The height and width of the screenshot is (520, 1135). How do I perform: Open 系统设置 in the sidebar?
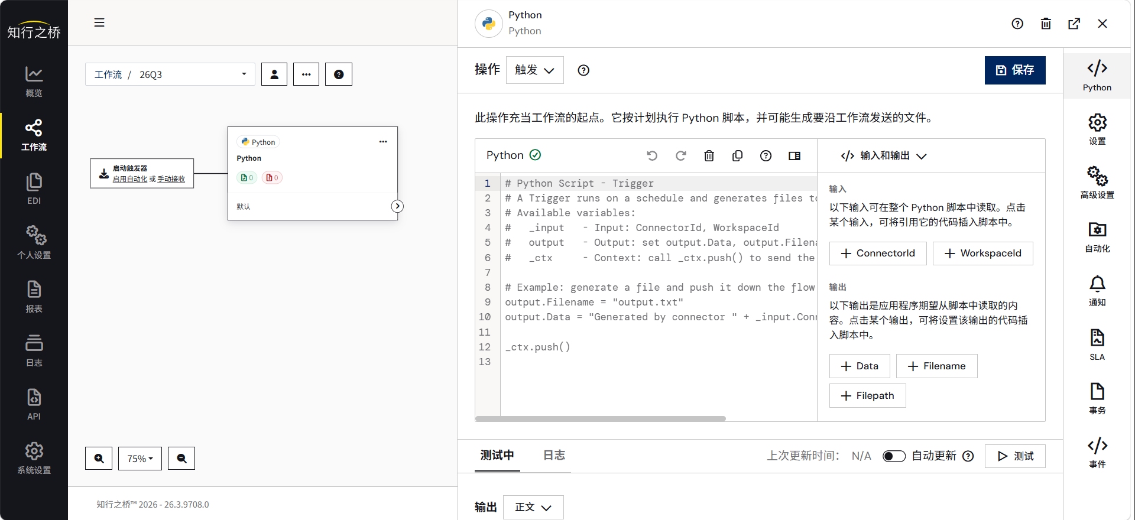click(x=34, y=458)
